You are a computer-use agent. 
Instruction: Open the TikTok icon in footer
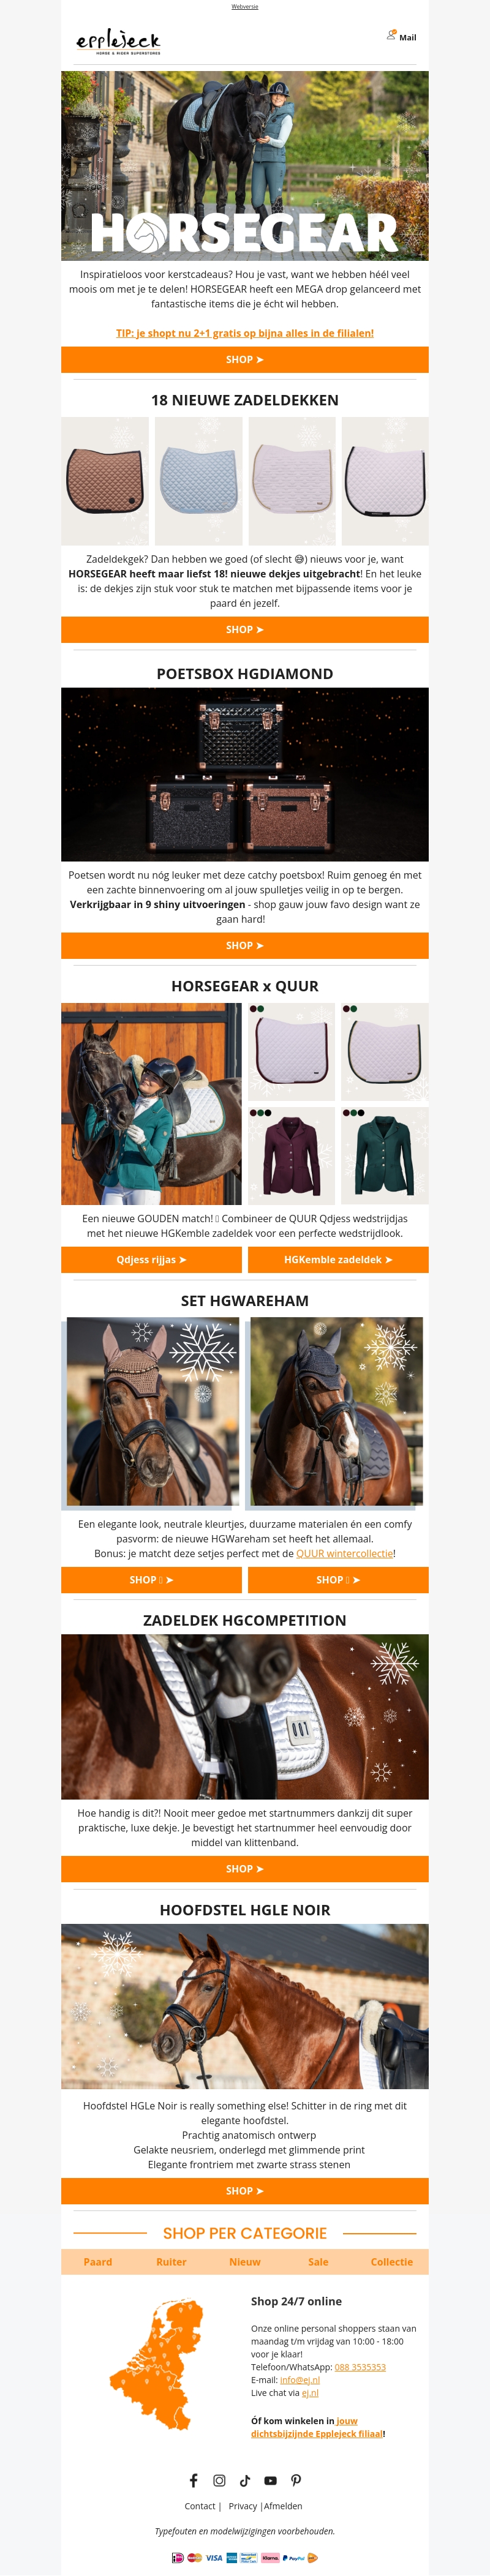point(245,2480)
